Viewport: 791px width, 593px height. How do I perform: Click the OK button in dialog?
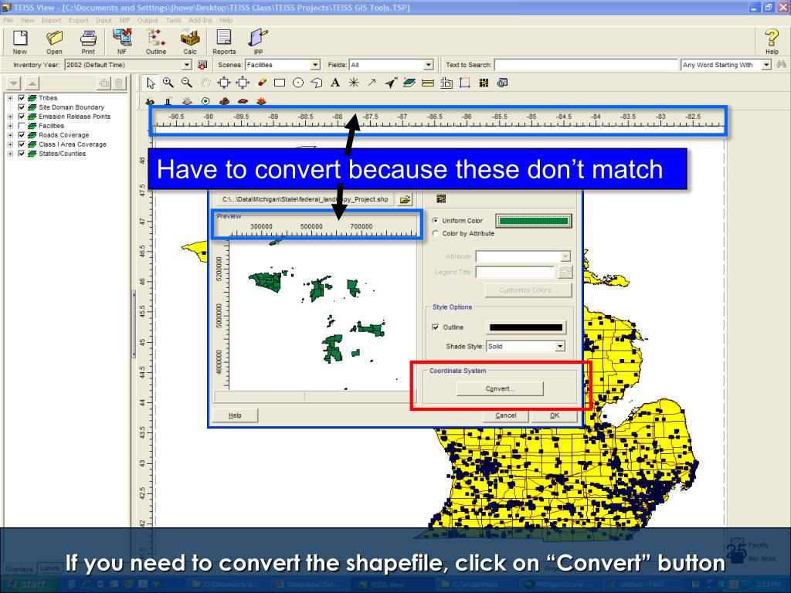(555, 415)
